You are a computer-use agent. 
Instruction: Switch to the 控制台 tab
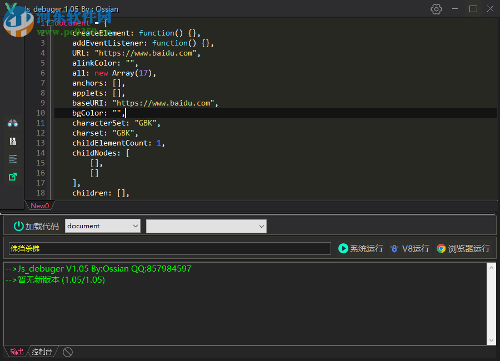41,351
